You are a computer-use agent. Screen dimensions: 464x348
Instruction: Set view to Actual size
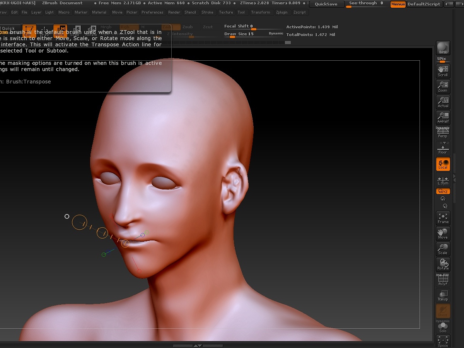(443, 102)
